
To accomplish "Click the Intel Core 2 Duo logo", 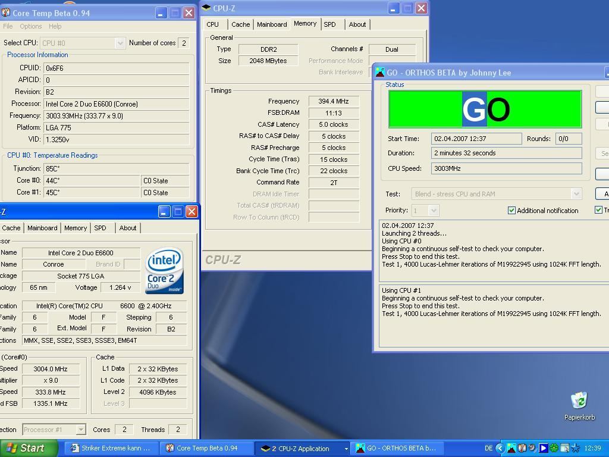I will click(164, 271).
